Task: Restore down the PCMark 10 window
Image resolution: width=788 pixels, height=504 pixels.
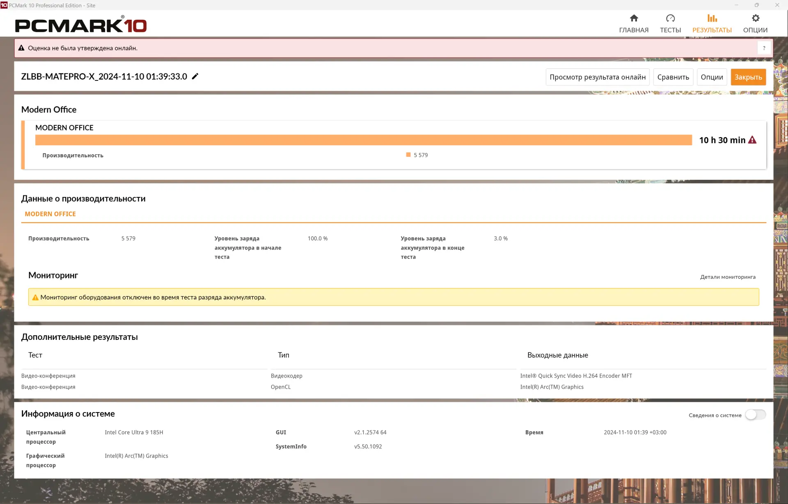Action: click(757, 5)
